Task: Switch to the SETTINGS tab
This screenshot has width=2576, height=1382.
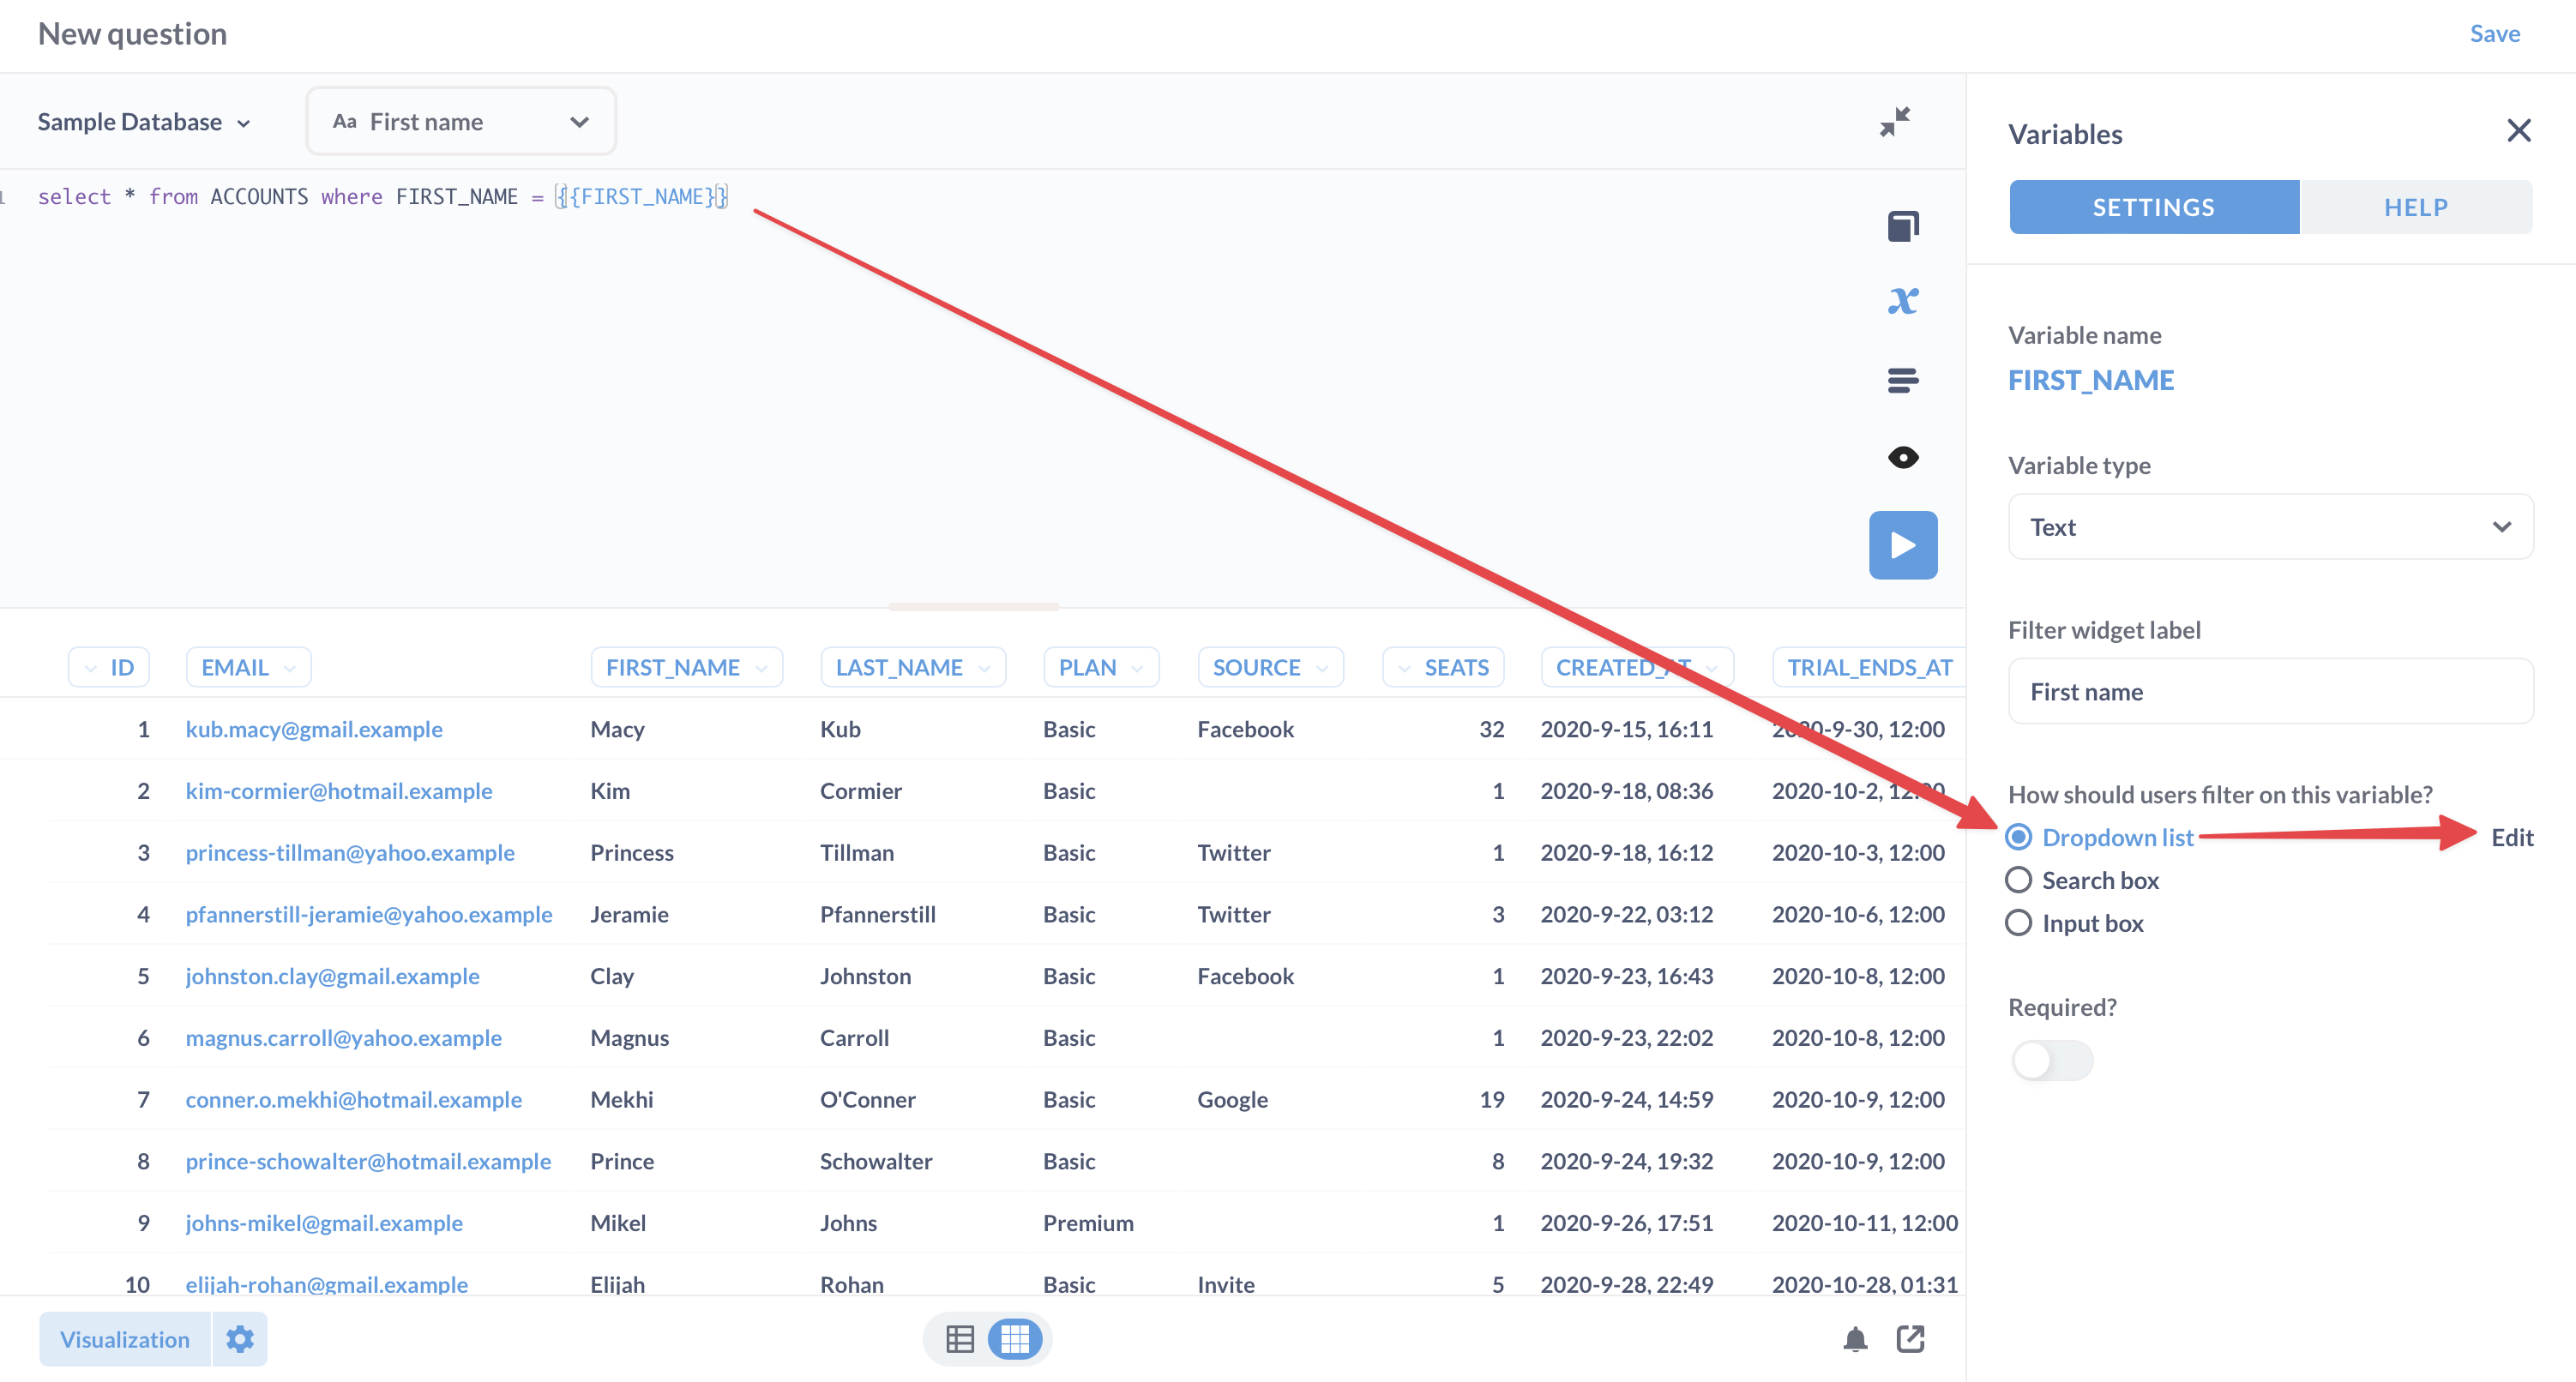Action: click(2153, 207)
